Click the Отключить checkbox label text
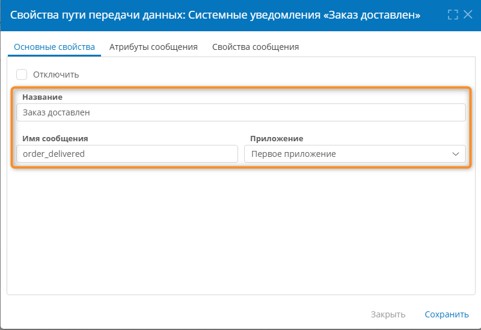This screenshot has height=330, width=481. coord(56,75)
